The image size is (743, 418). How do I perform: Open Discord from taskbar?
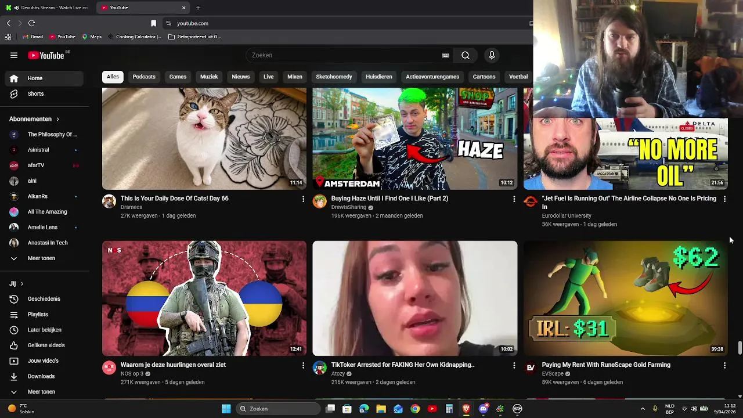point(484,409)
